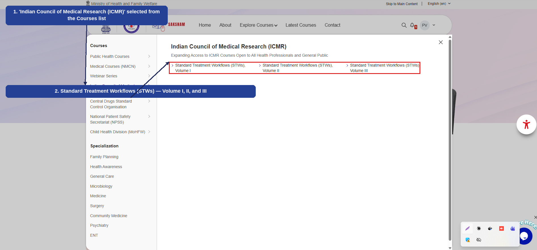Open Ministry of Health and Family Welfare link
The height and width of the screenshot is (250, 537).
(124, 4)
